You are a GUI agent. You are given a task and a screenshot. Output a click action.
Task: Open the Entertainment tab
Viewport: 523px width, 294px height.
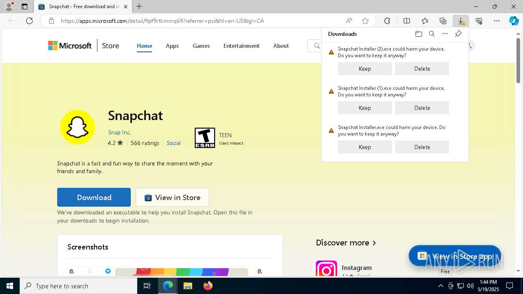(241, 46)
